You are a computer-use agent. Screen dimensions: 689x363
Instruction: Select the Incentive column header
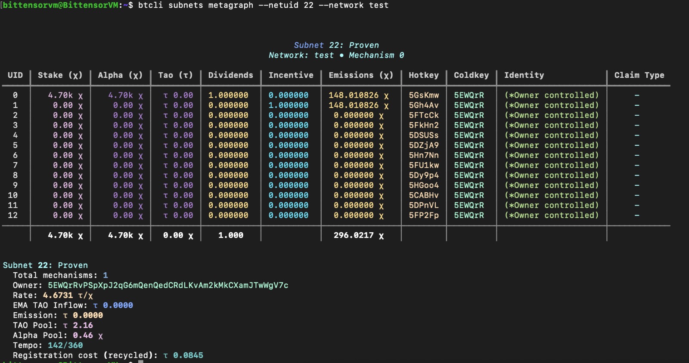(x=291, y=75)
